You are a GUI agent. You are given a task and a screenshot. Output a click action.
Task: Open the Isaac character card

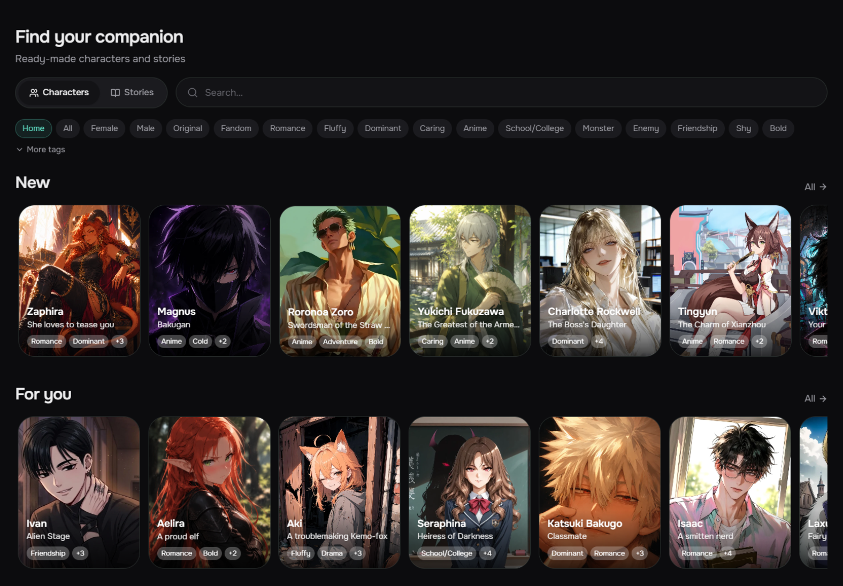pos(730,492)
